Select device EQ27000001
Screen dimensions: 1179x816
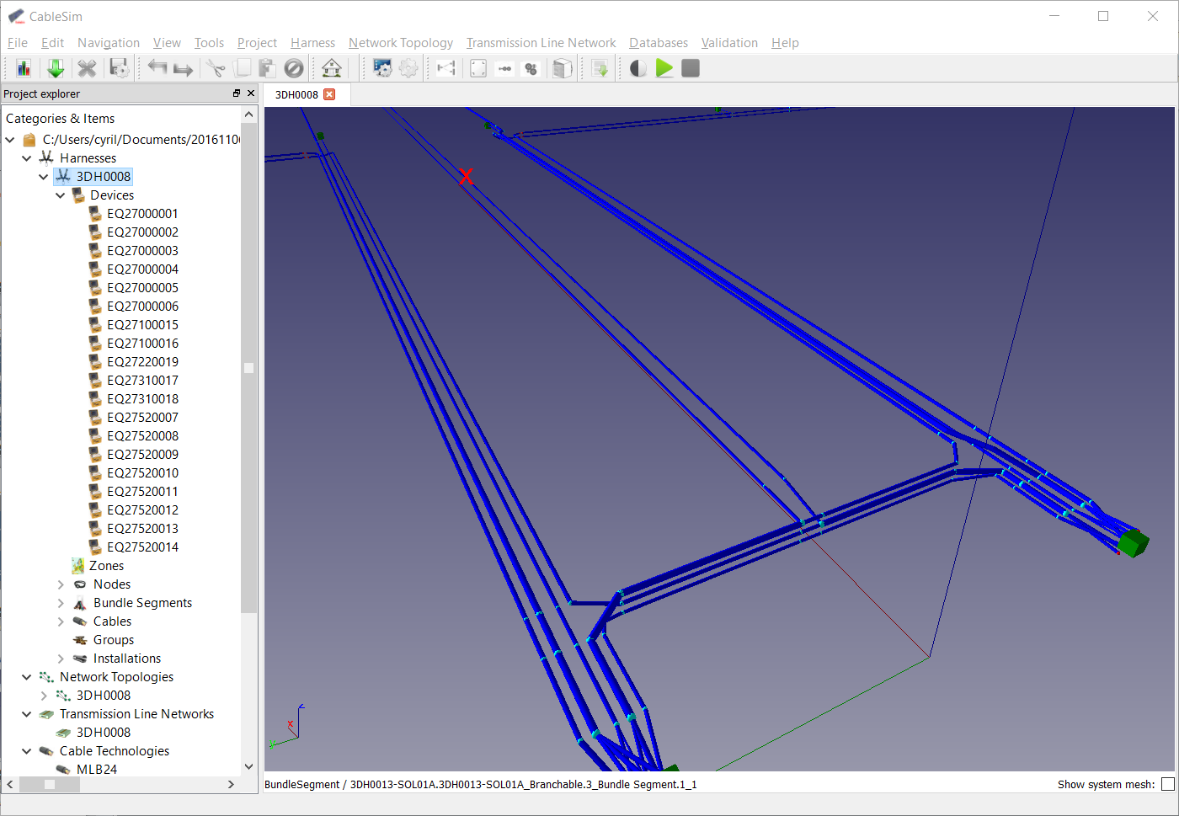(x=142, y=214)
